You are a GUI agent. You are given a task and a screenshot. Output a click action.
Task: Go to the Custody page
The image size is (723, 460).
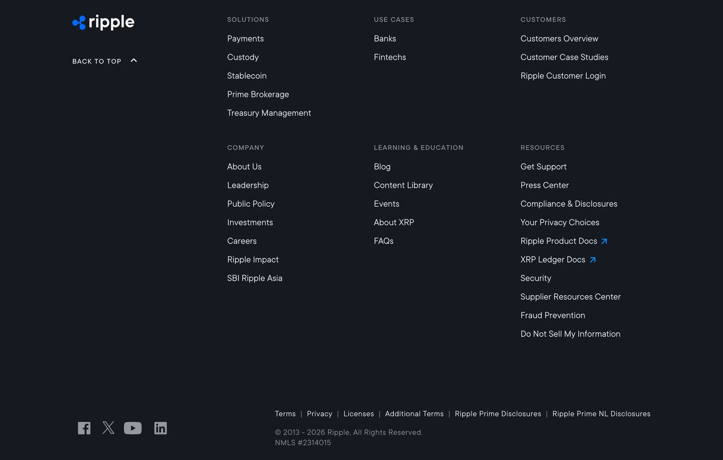click(x=243, y=57)
